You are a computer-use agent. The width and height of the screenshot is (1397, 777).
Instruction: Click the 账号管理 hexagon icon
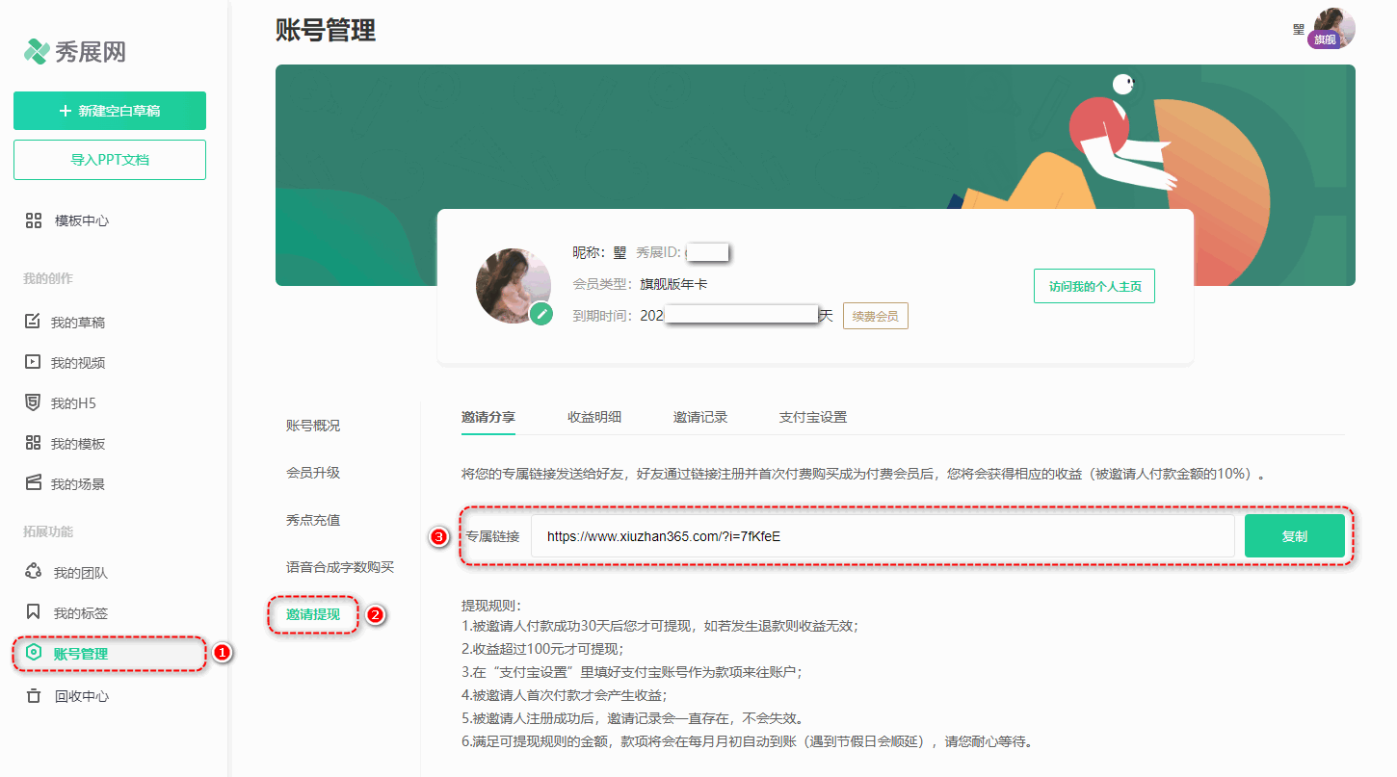point(34,653)
